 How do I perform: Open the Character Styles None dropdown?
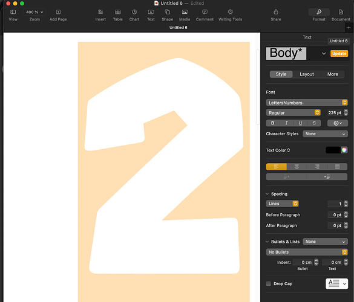pyautogui.click(x=325, y=134)
